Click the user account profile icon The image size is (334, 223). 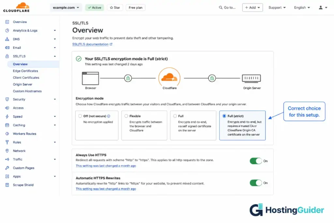pyautogui.click(x=321, y=8)
